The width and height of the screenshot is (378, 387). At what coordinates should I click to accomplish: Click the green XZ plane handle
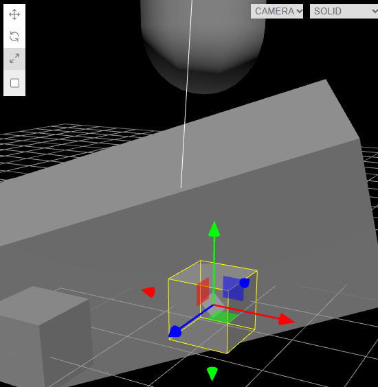click(x=223, y=316)
